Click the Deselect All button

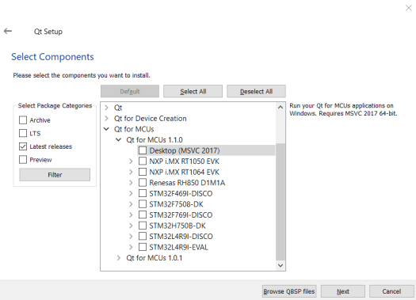pyautogui.click(x=256, y=92)
